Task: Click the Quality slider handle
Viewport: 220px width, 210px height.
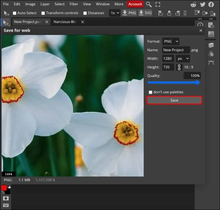Action: 197,83
